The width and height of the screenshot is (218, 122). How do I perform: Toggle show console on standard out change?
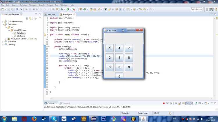pos(187,103)
